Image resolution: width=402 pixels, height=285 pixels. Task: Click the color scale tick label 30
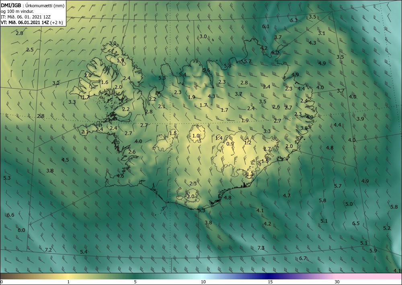(x=337, y=282)
